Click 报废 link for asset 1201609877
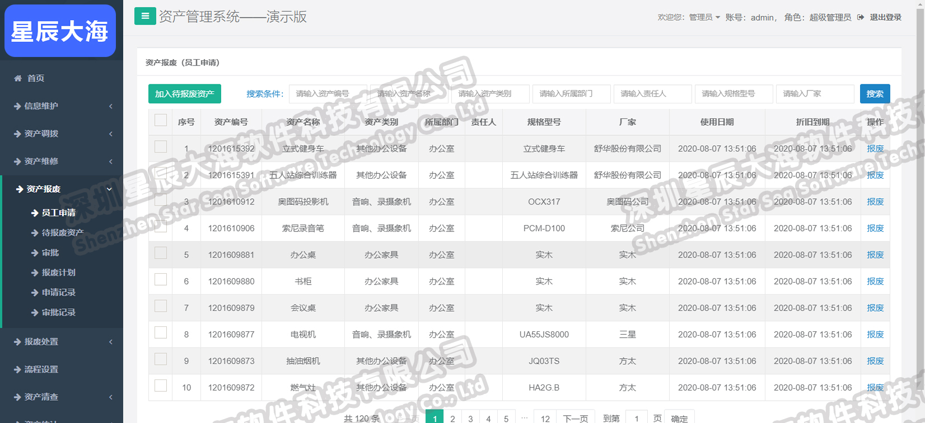This screenshot has width=925, height=423. click(x=875, y=335)
